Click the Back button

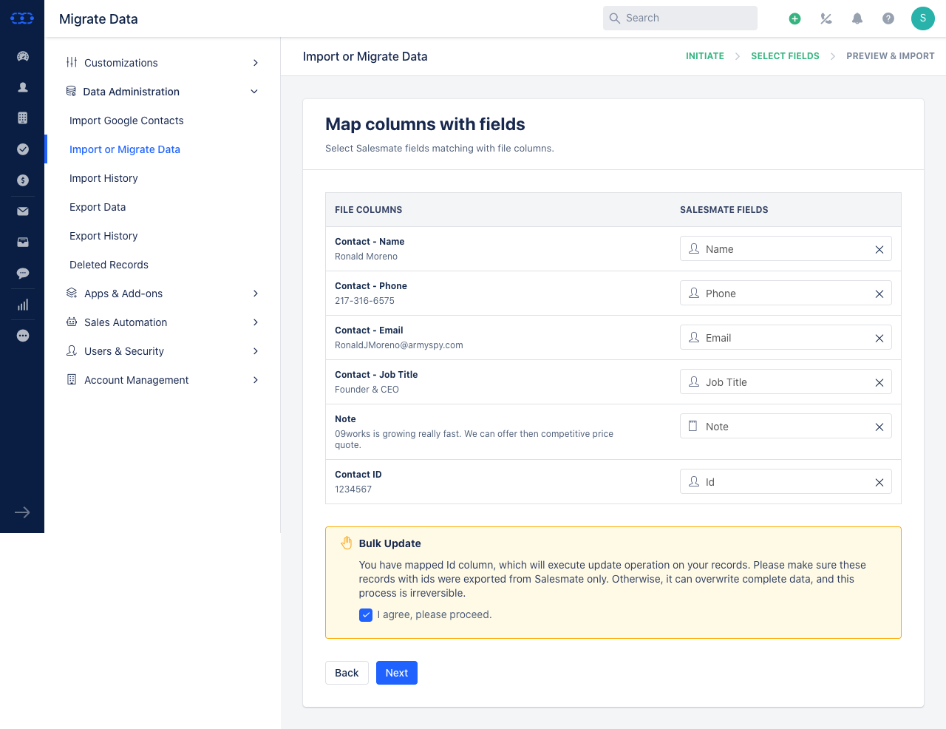347,673
